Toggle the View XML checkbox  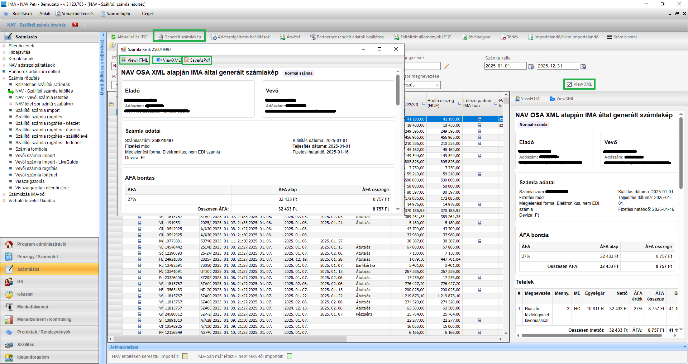coord(569,84)
